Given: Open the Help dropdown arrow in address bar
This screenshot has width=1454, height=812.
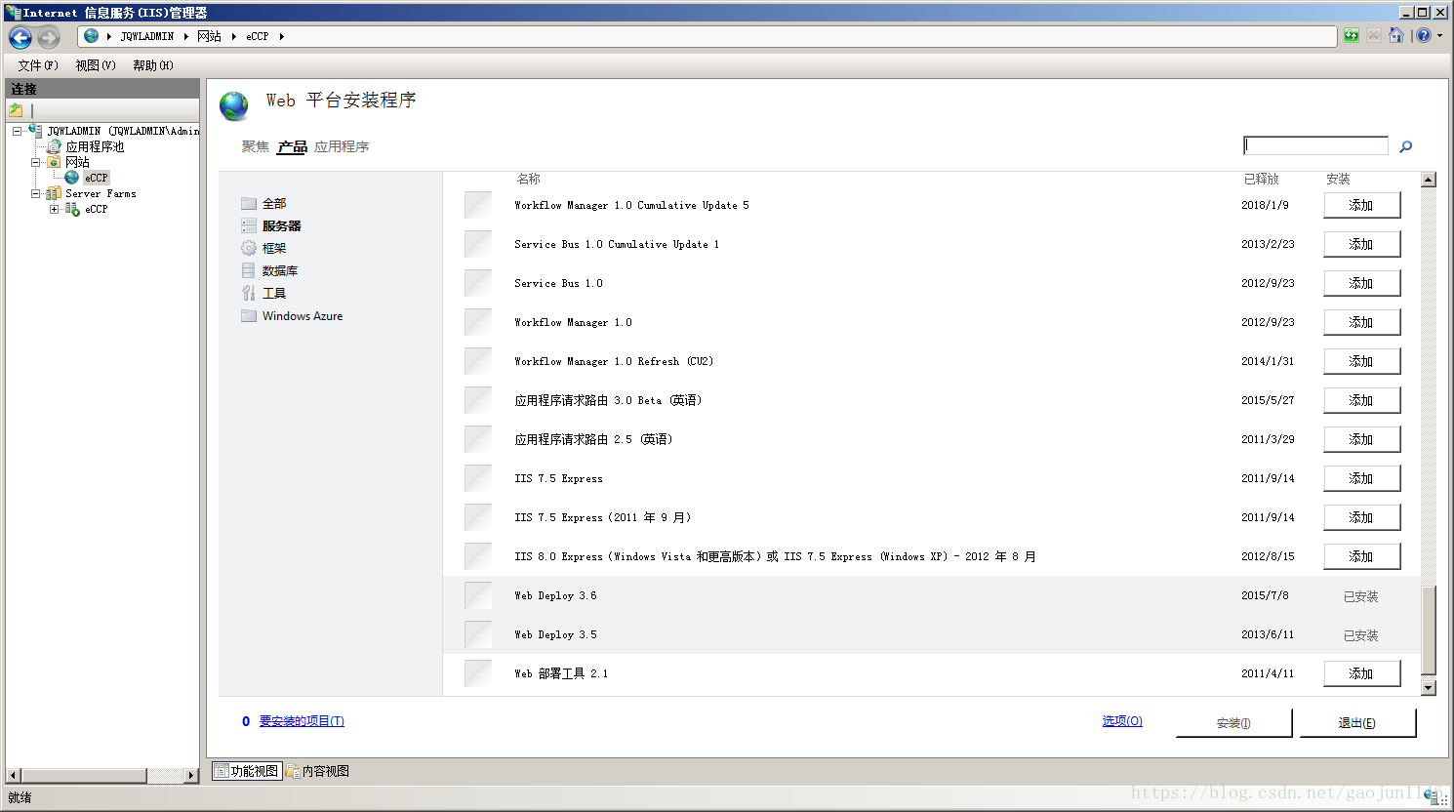Looking at the screenshot, I should (x=1439, y=36).
